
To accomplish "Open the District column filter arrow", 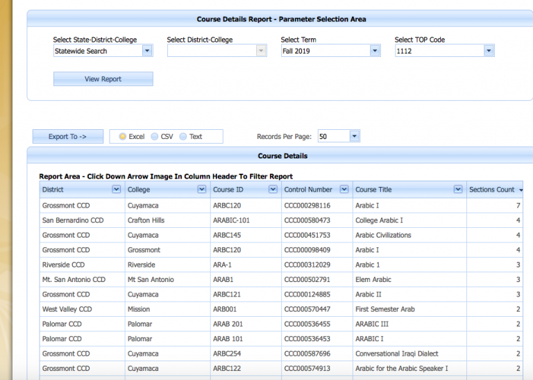I will coord(117,189).
